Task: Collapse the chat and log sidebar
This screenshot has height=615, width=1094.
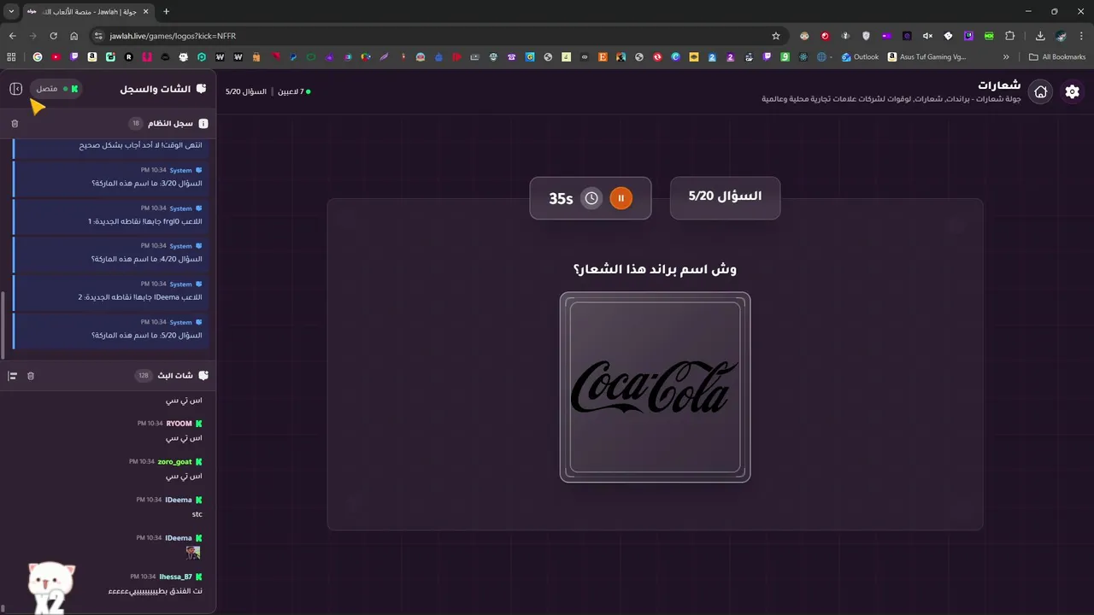Action: 15,89
